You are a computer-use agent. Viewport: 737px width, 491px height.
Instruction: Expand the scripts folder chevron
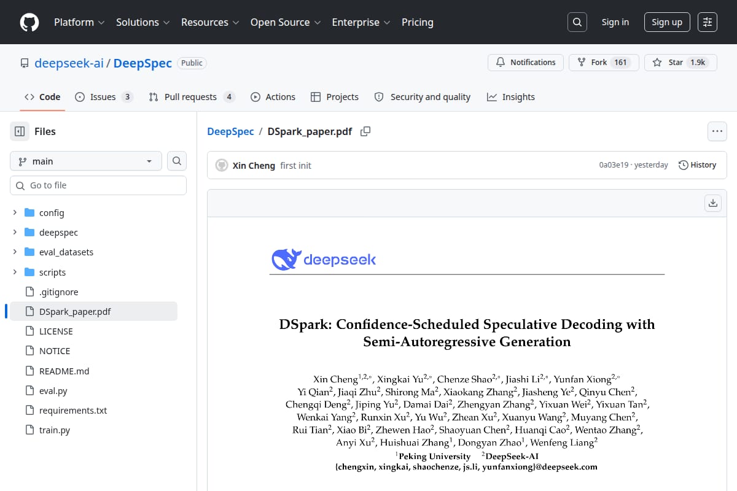15,272
